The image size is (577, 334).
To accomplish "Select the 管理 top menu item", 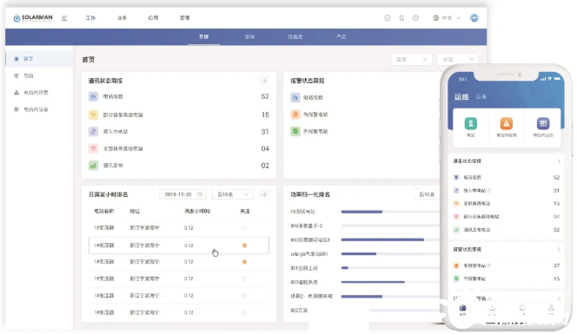I will pos(185,17).
